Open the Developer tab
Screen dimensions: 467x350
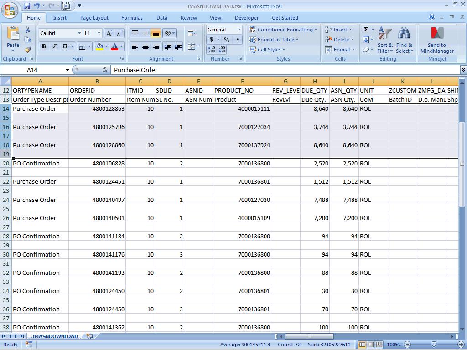[x=247, y=18]
